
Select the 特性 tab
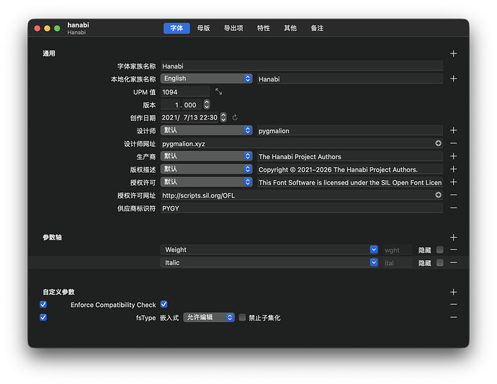tap(264, 28)
